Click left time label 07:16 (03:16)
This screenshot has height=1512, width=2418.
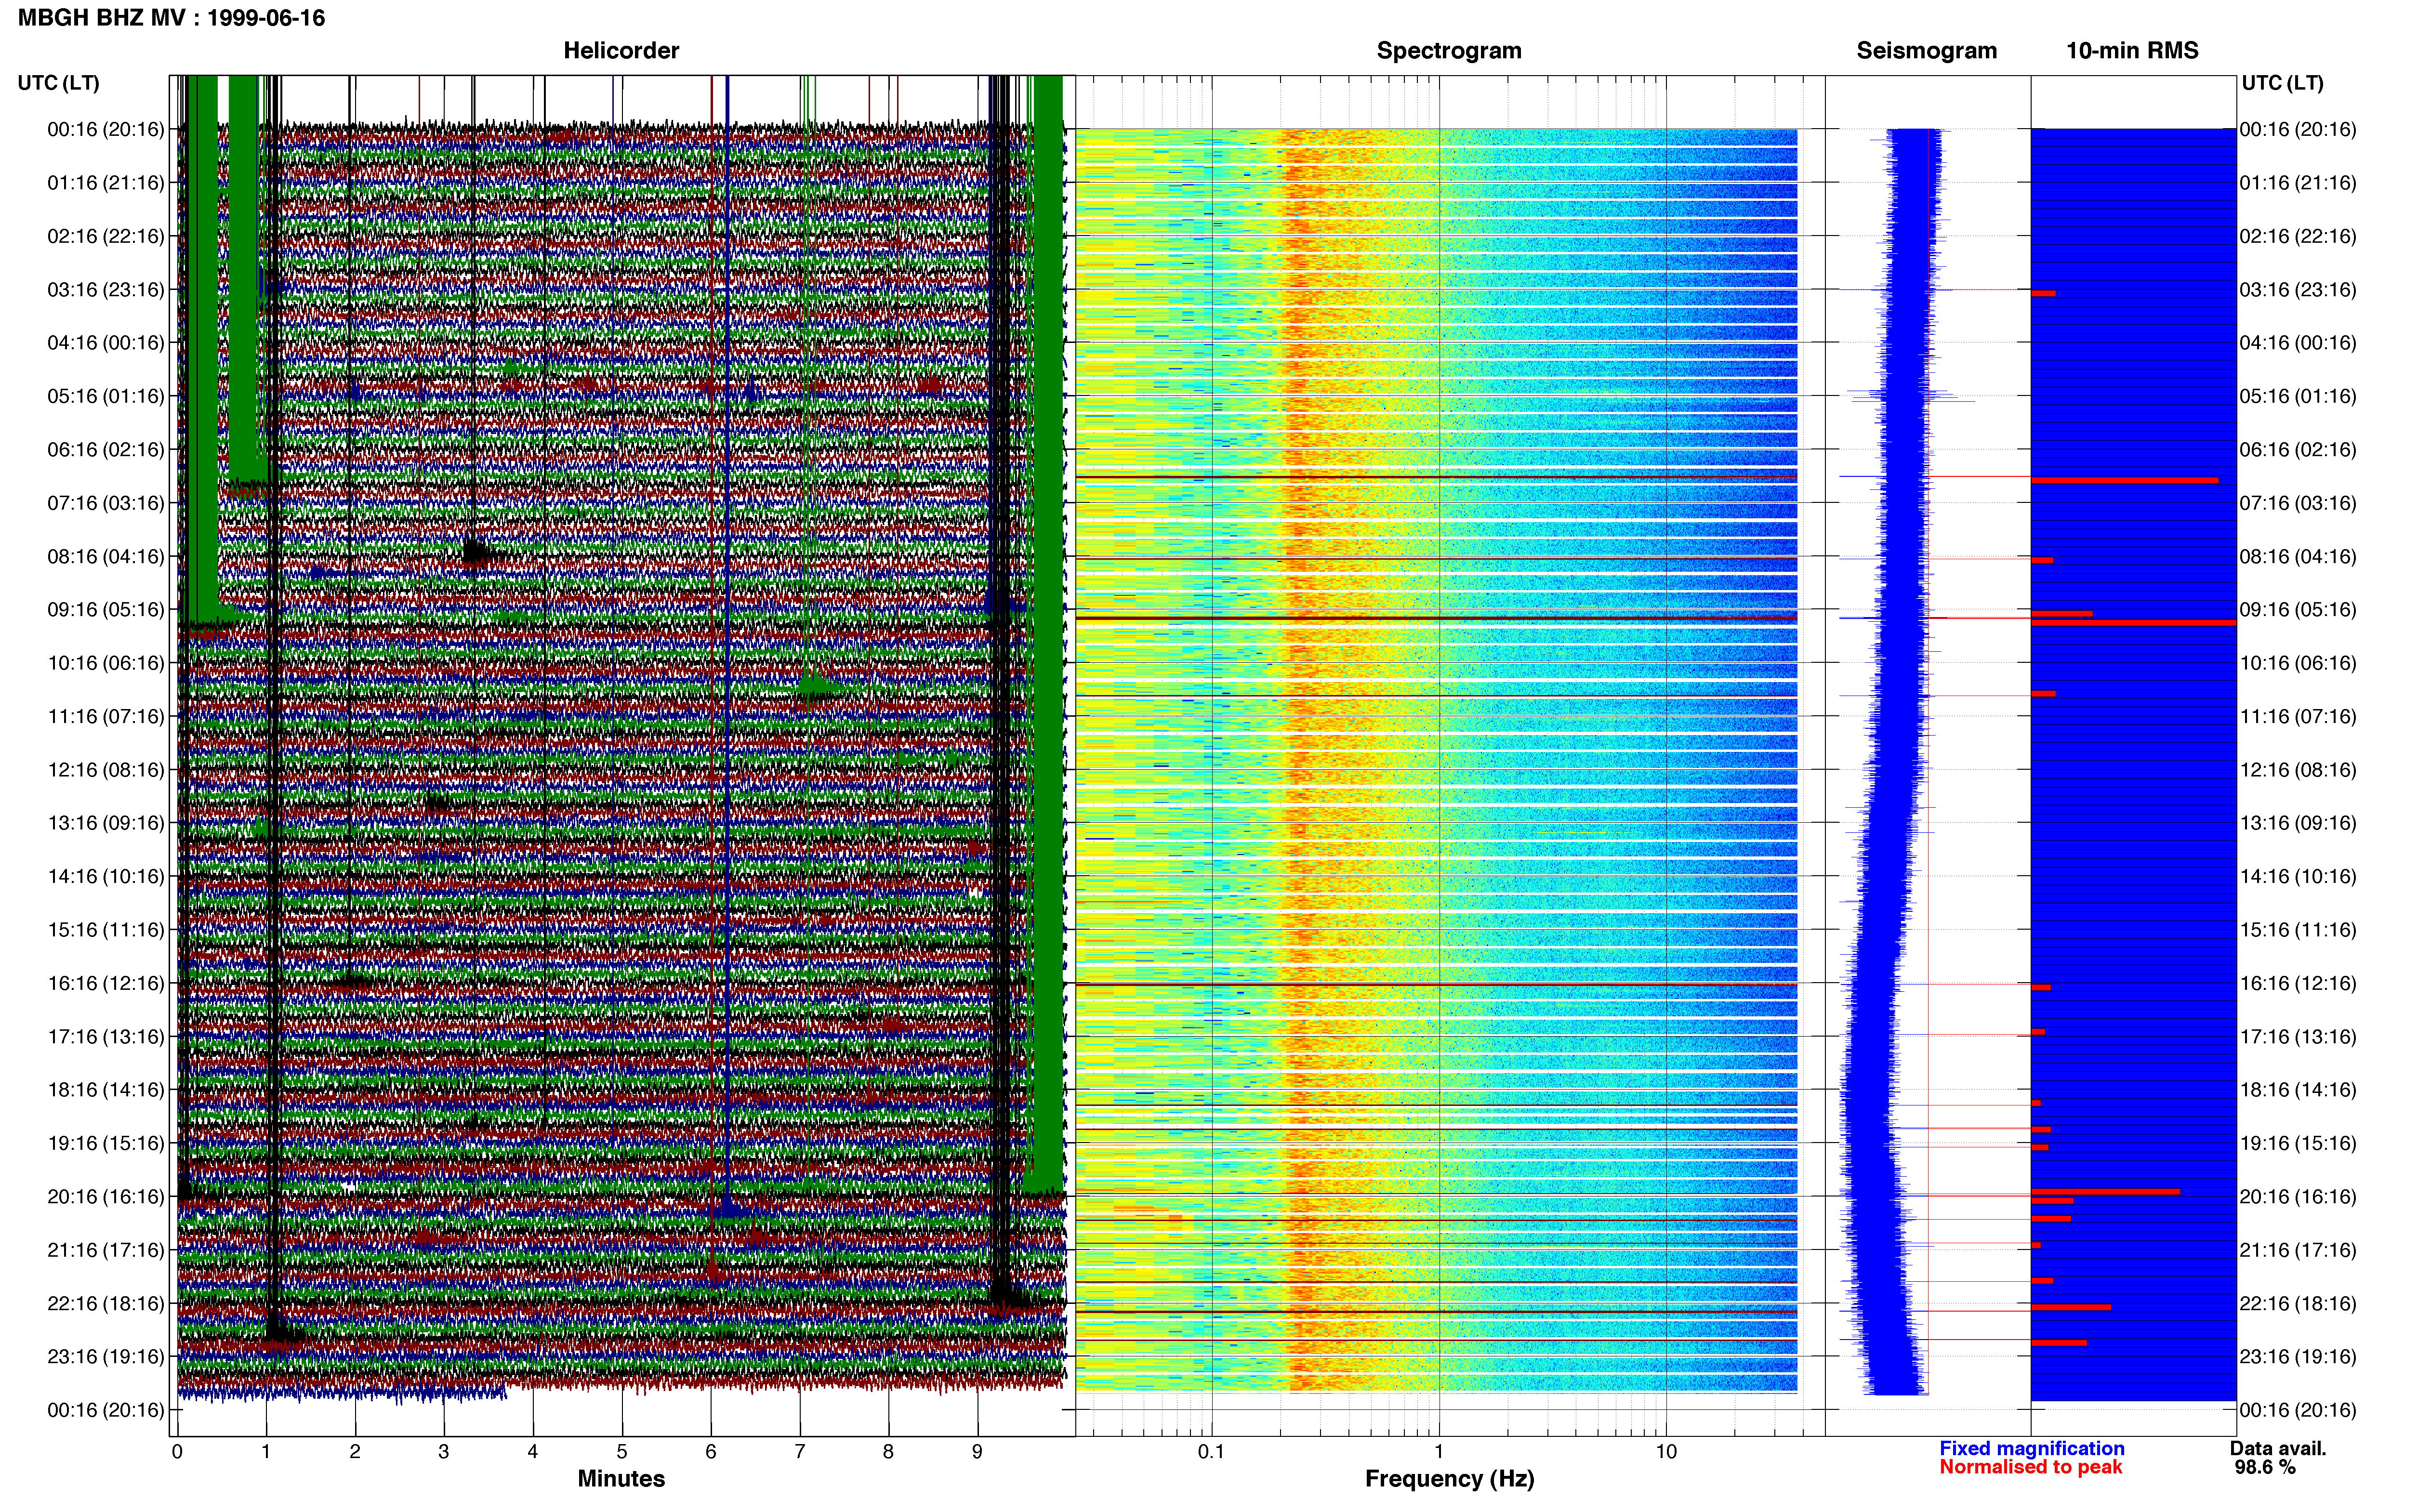(106, 503)
